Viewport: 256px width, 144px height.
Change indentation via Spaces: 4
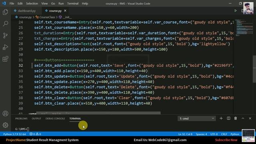pyautogui.click(x=201, y=134)
